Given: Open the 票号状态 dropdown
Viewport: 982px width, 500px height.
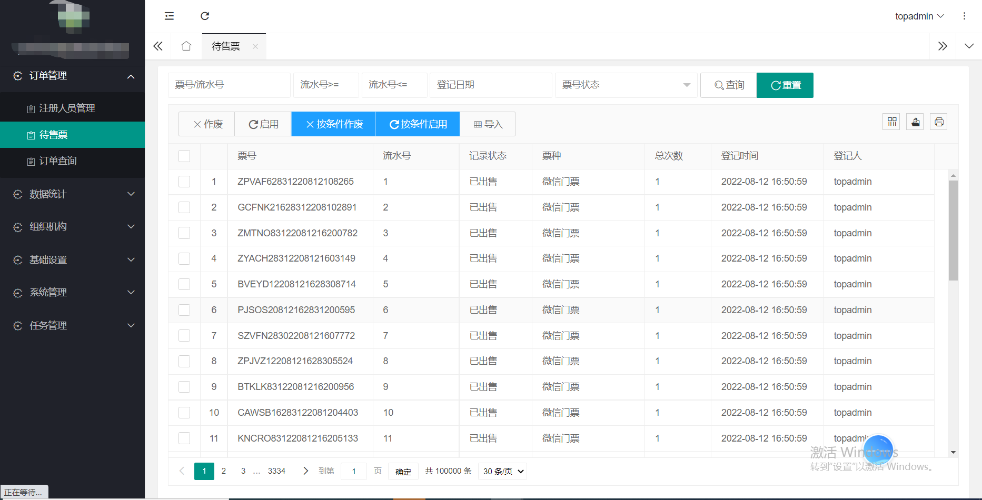Looking at the screenshot, I should tap(626, 85).
